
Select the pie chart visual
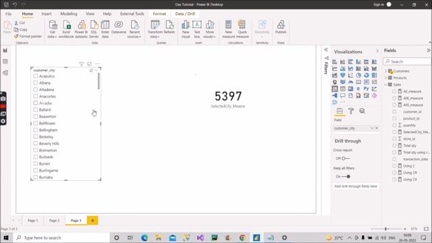(x=358, y=75)
